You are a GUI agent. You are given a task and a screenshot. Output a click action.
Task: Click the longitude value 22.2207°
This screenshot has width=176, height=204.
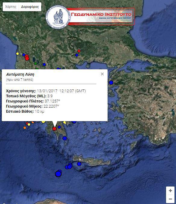coord(51,106)
